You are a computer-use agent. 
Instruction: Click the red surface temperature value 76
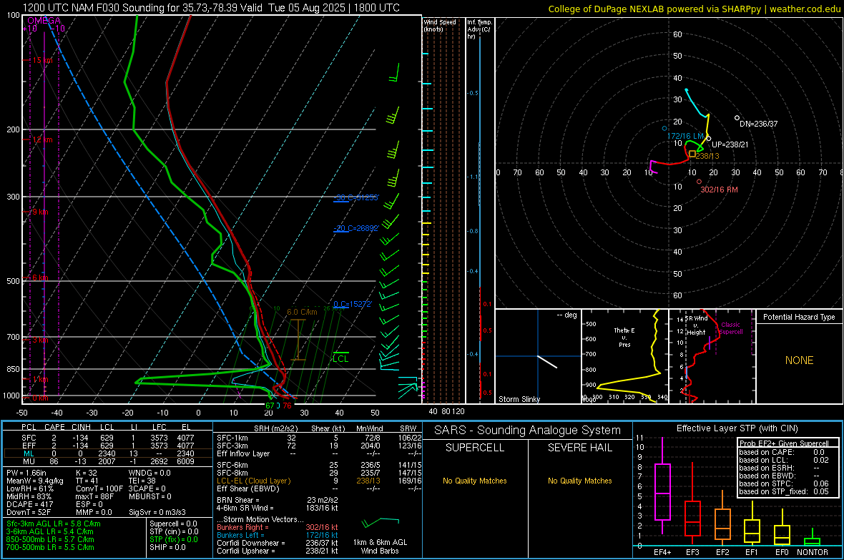pos(287,406)
